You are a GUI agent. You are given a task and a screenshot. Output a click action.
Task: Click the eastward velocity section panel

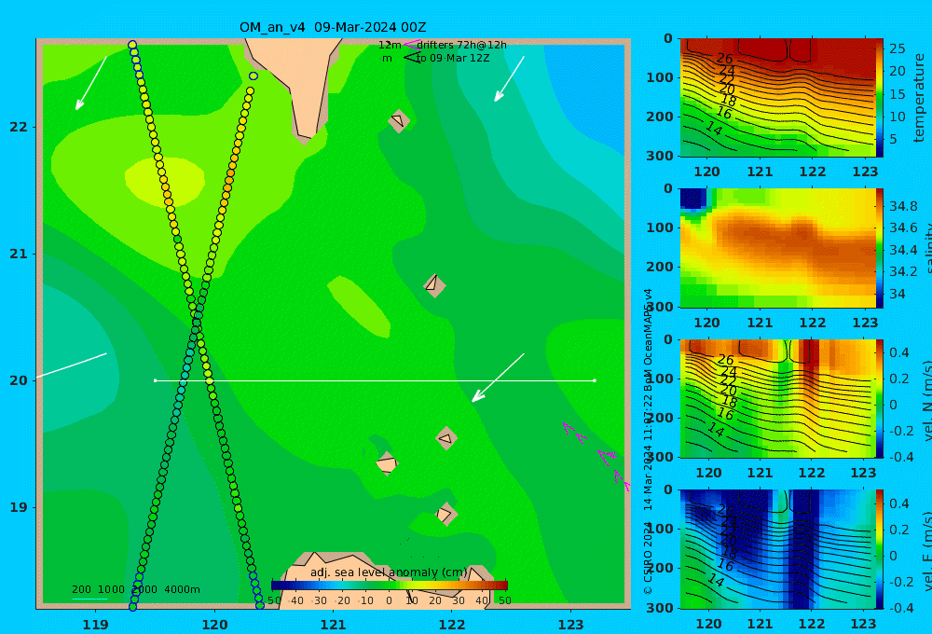pos(776,549)
